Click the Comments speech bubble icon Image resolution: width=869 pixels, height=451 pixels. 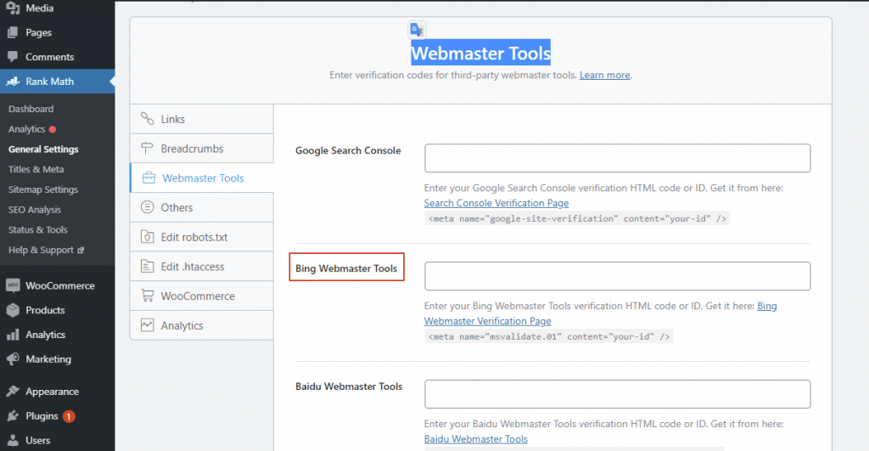(13, 57)
